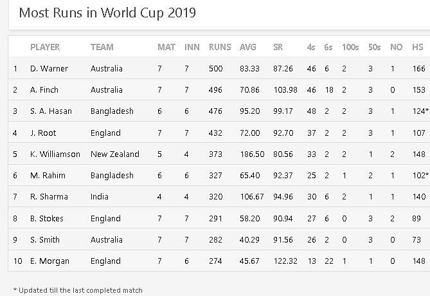
Task: Open K. Williamson player entry
Action: tap(55, 154)
